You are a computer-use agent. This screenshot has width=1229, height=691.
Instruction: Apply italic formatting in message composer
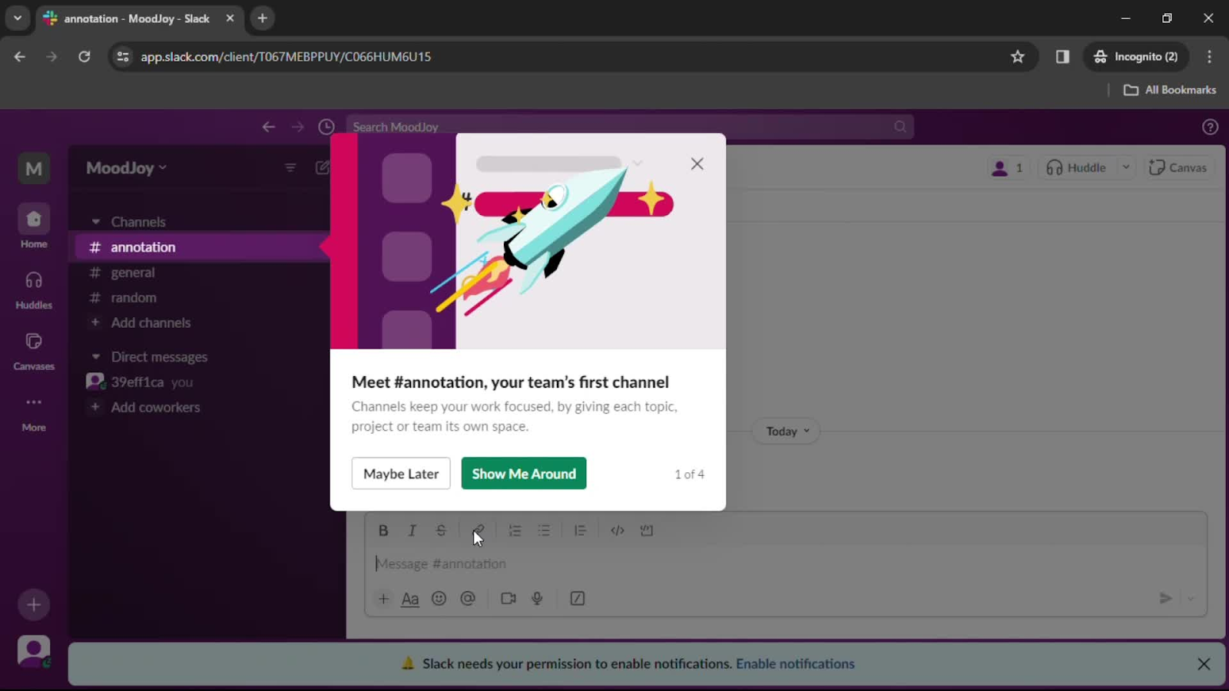(412, 531)
